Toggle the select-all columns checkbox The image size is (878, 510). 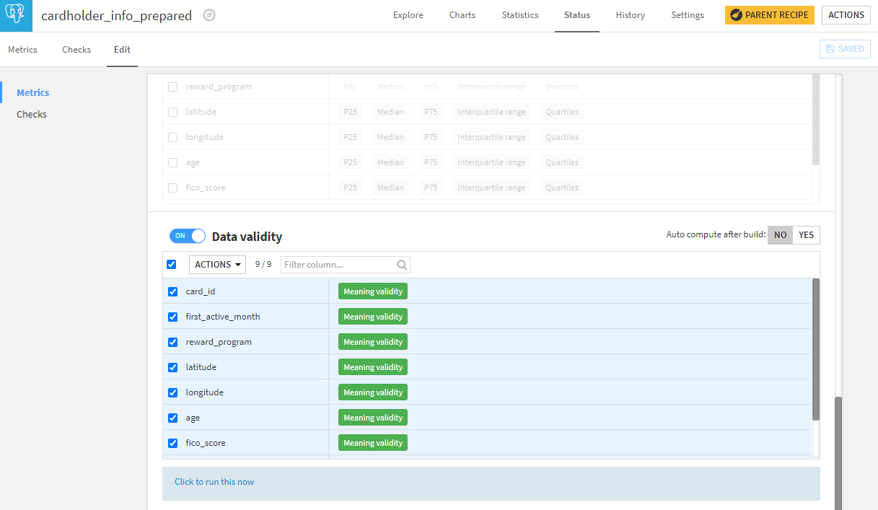172,265
